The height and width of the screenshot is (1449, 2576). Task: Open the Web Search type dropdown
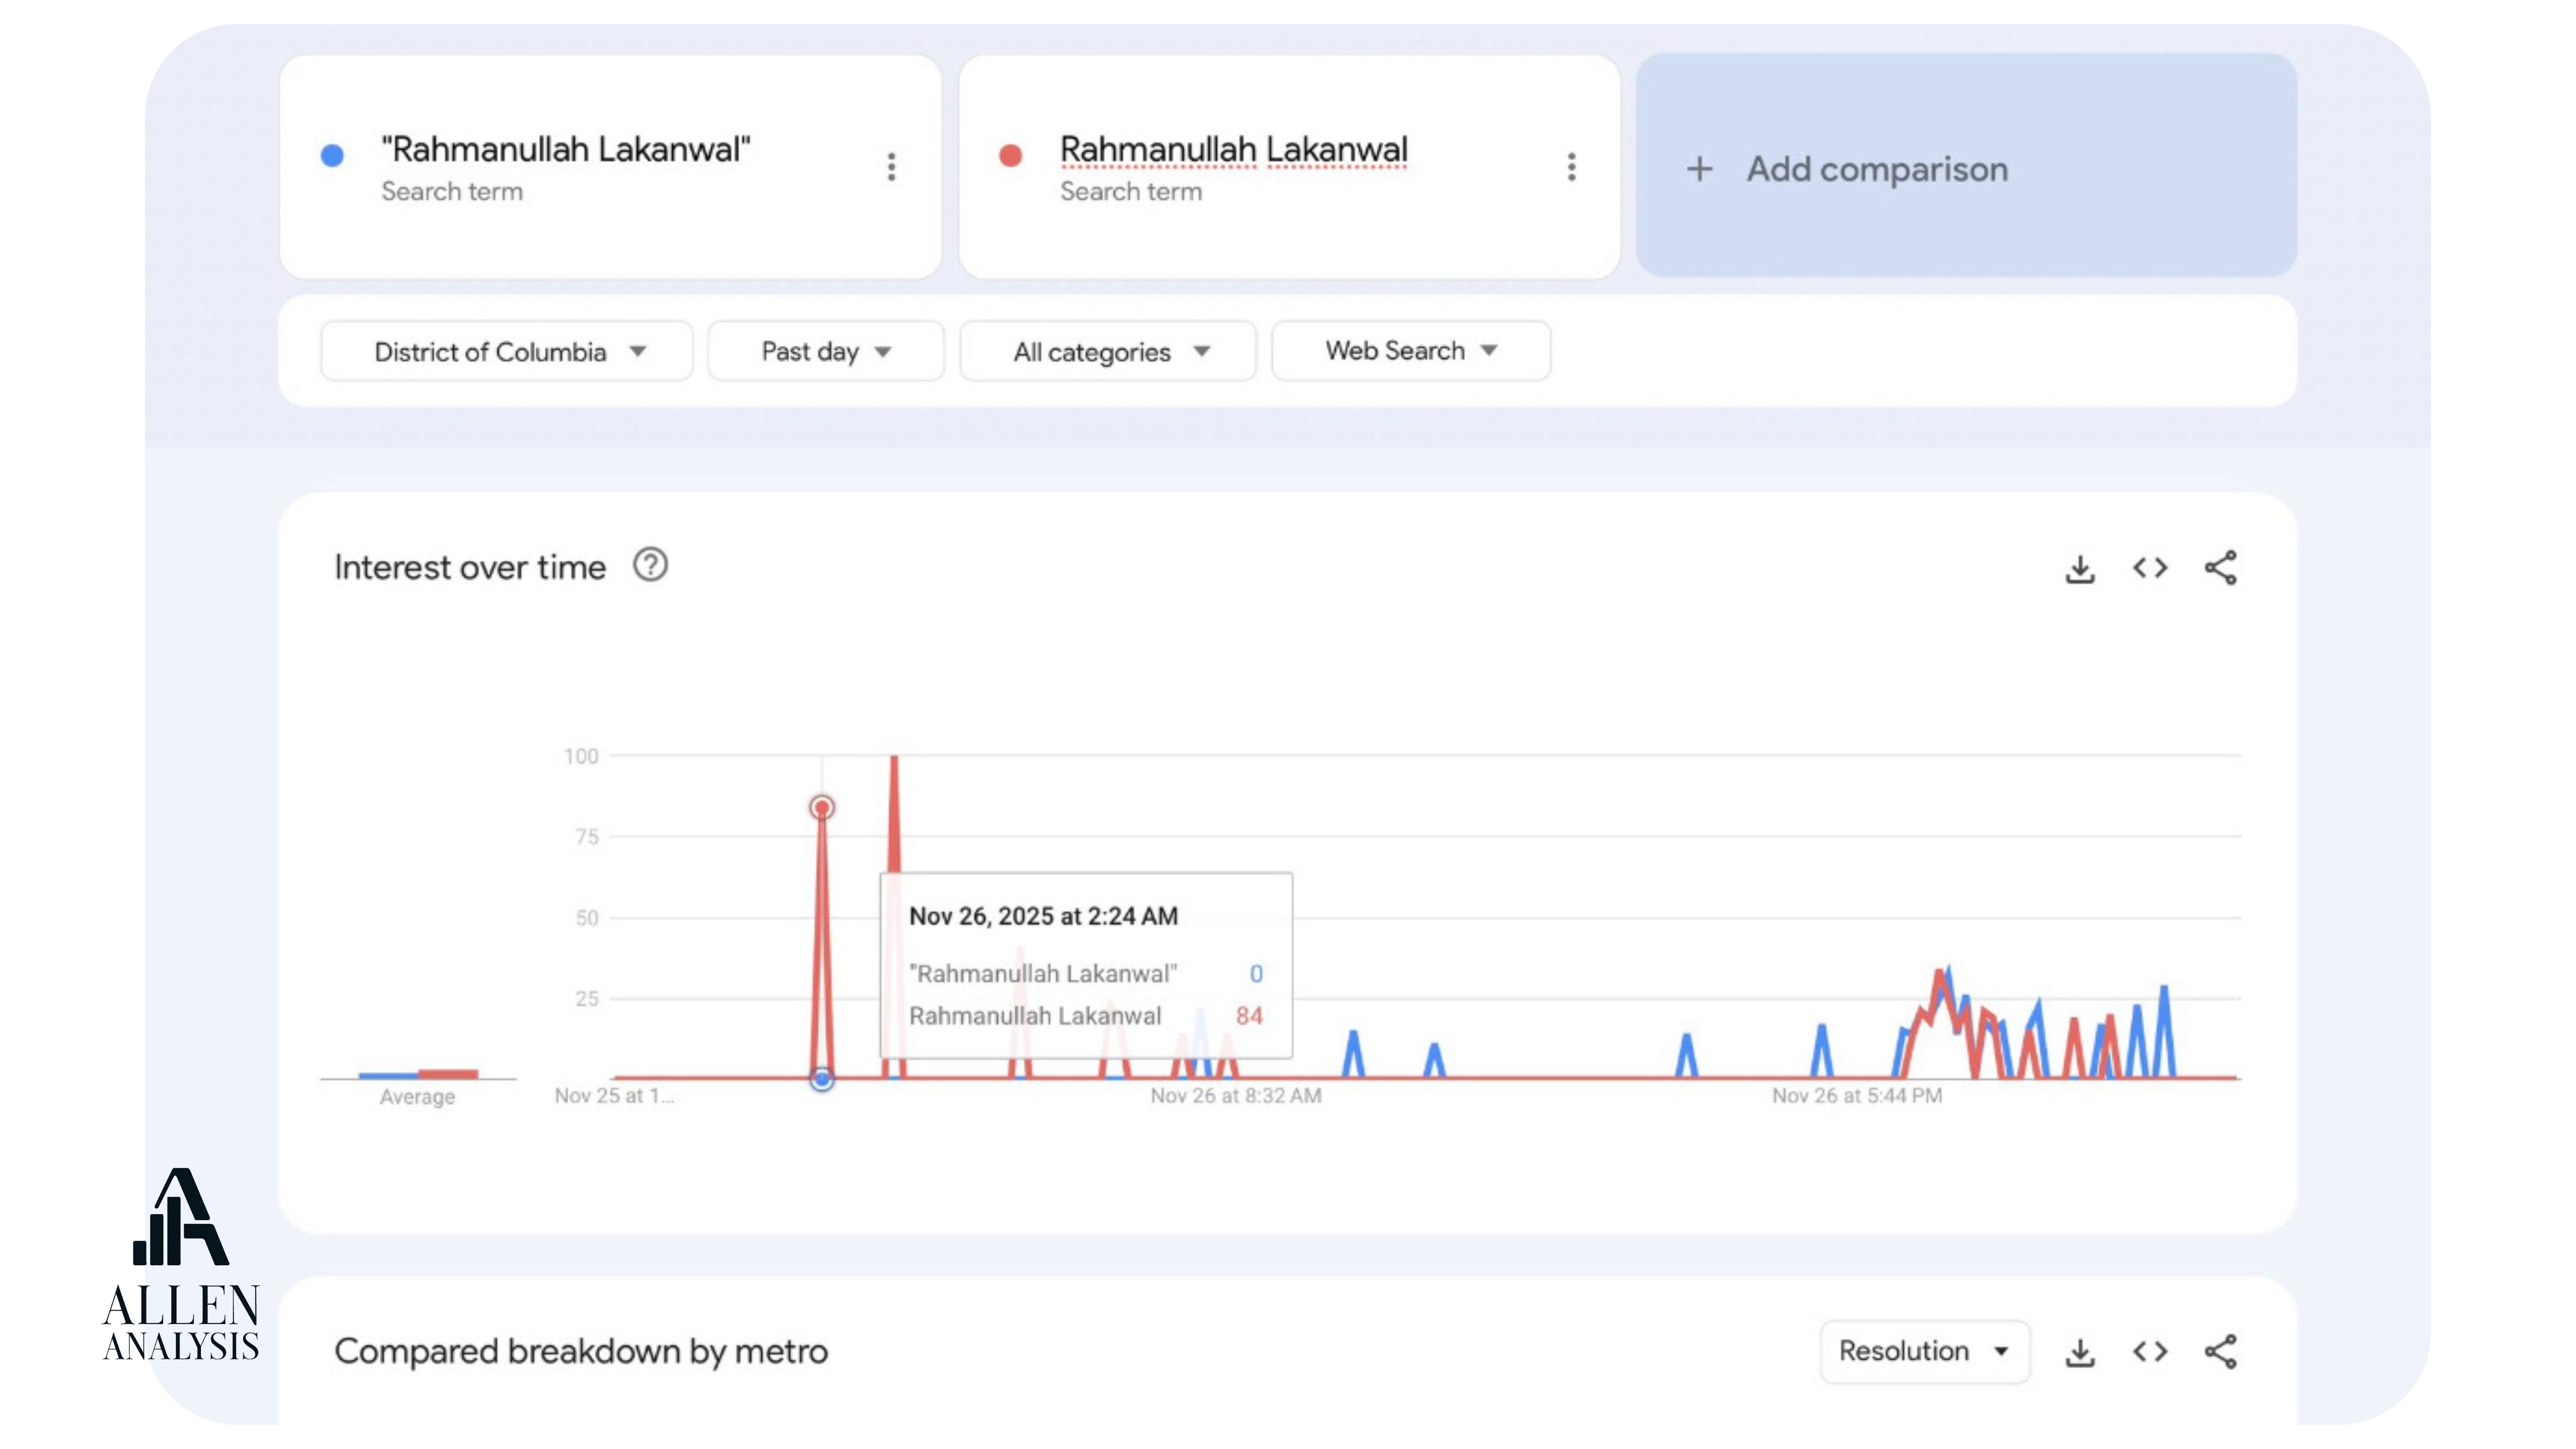coord(1410,351)
